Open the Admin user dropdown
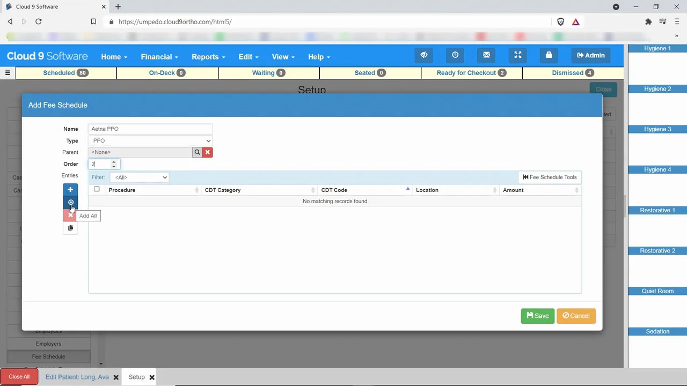This screenshot has width=687, height=386. point(590,55)
